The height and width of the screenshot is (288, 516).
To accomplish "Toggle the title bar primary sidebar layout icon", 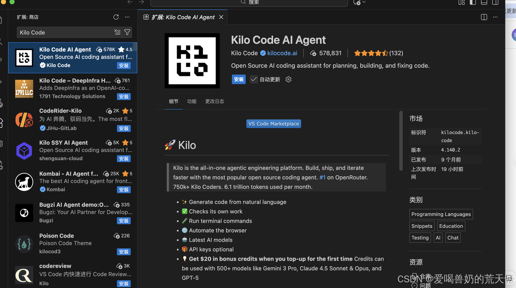I will [x=473, y=2].
